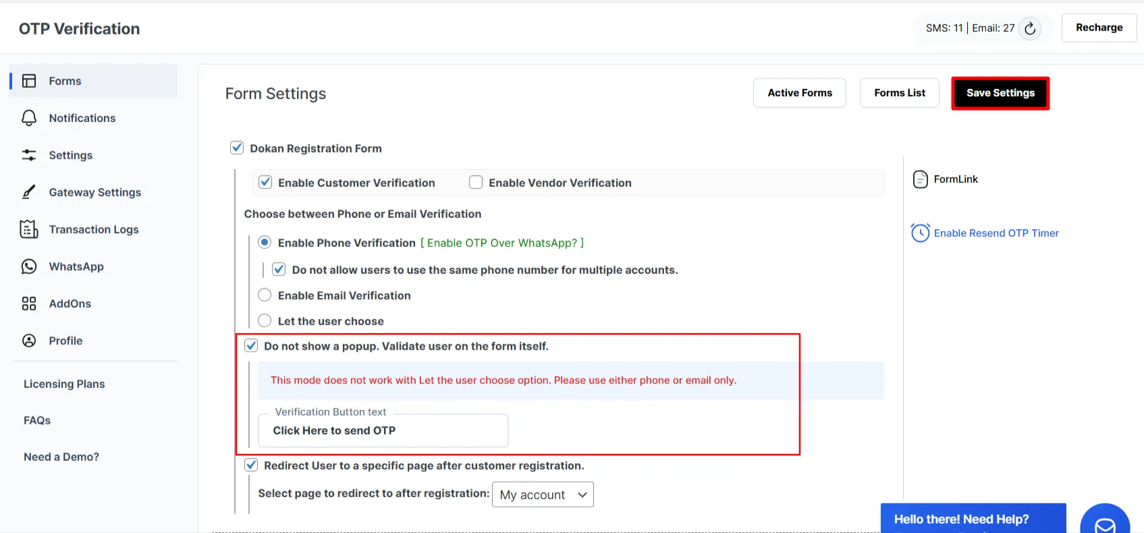Image resolution: width=1144 pixels, height=533 pixels.
Task: Click the Save Settings button
Action: click(x=1000, y=93)
